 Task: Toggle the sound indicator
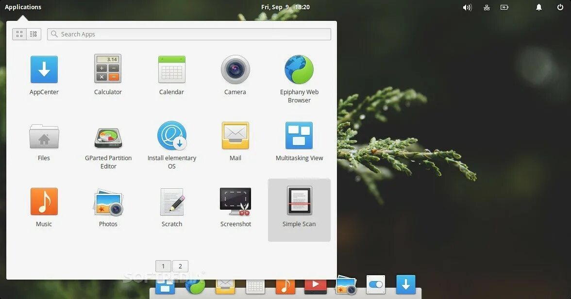point(467,7)
